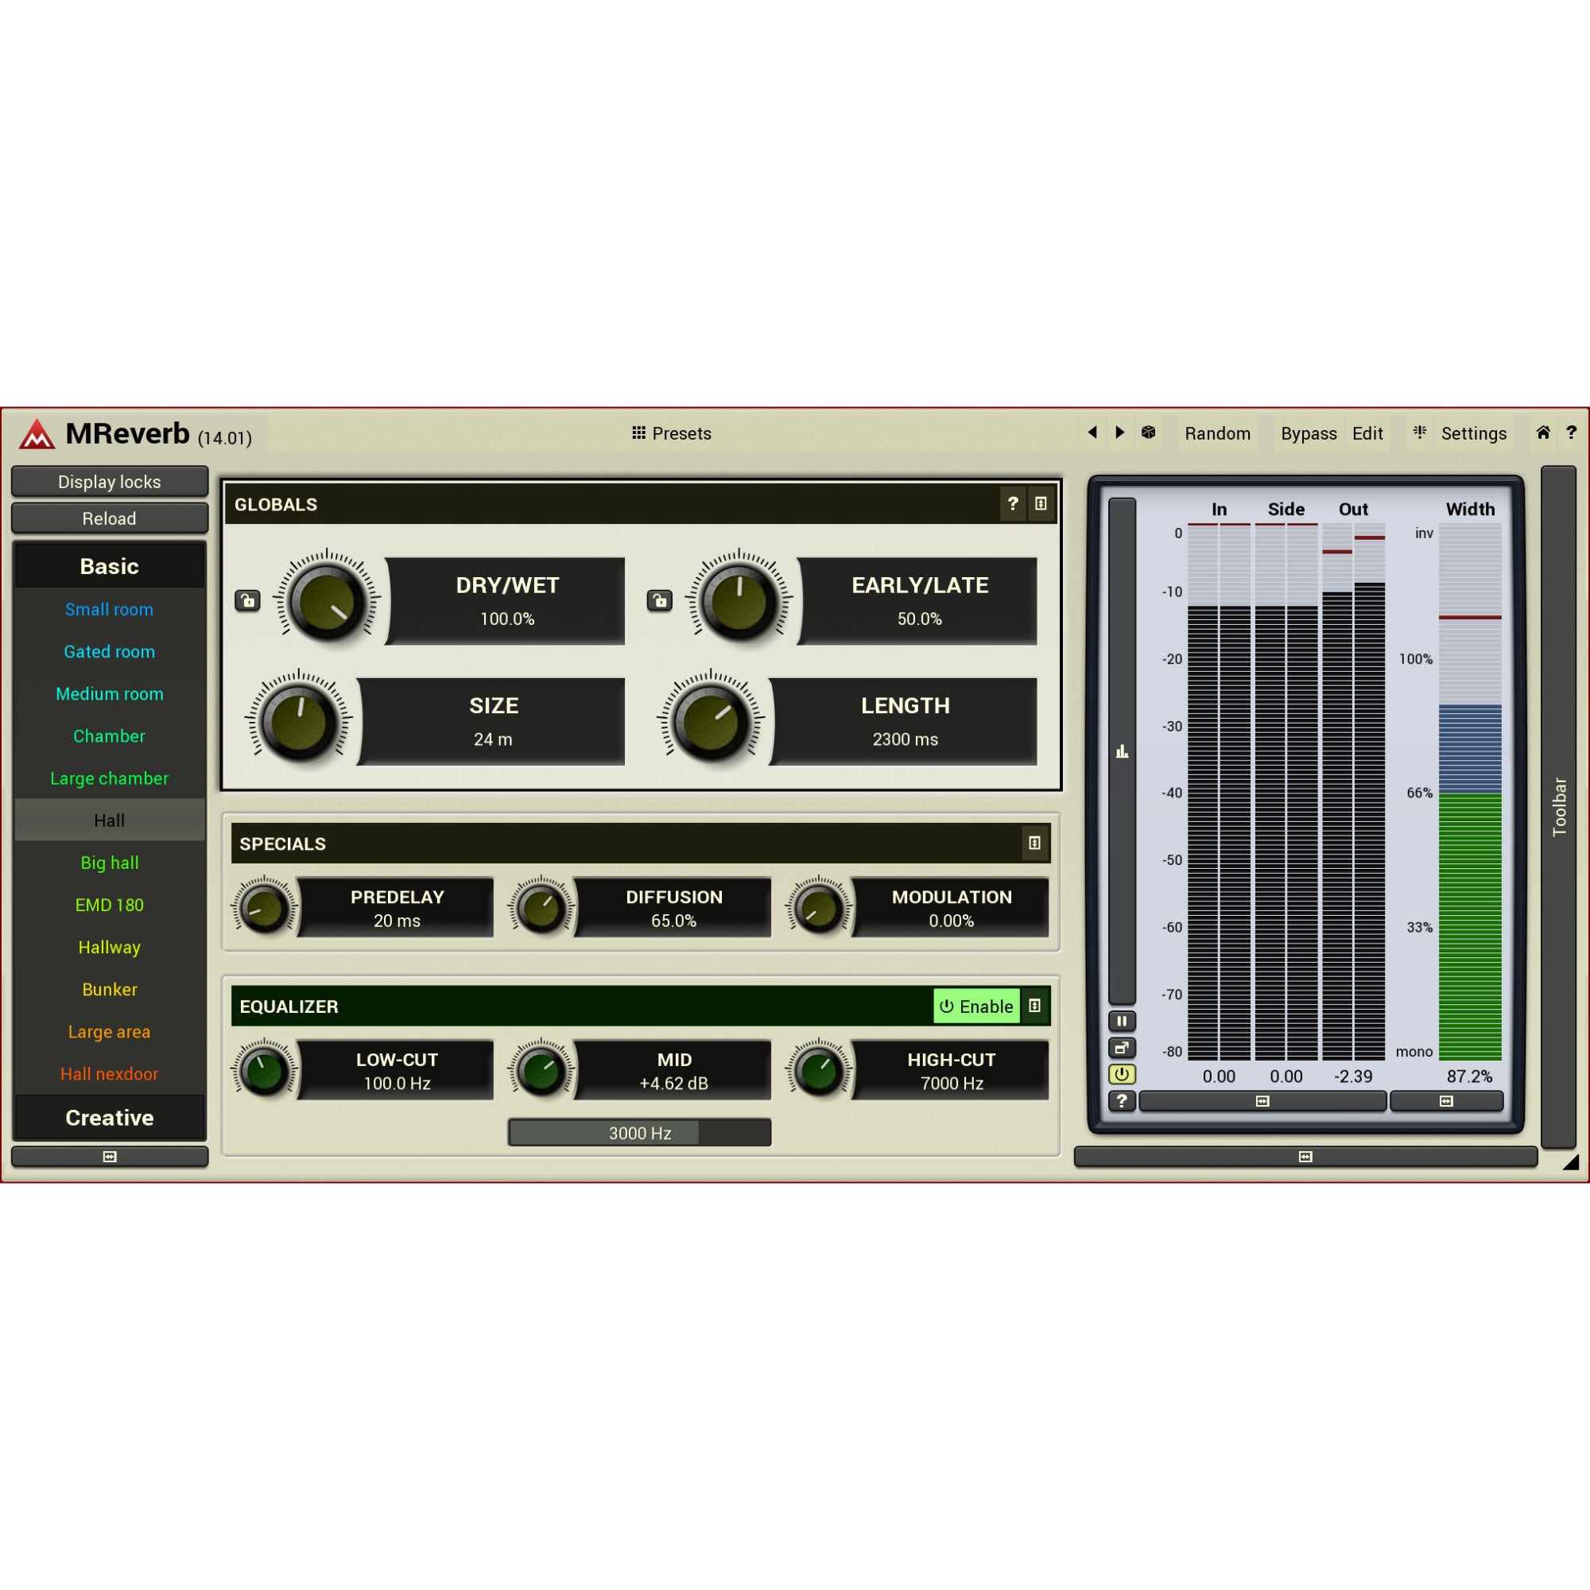The height and width of the screenshot is (1590, 1590).
Task: Open SPECIALS panel menu icon
Action: [1034, 843]
